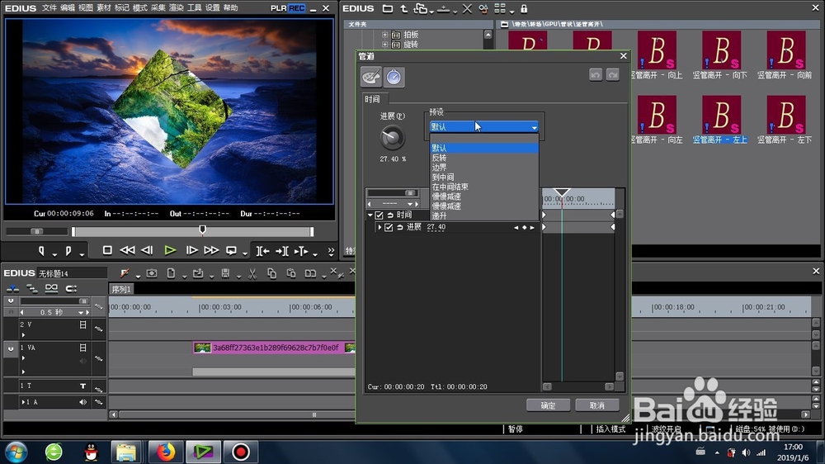Click the Set Out point icon
Viewport: 825px width, 464px height.
pyautogui.click(x=68, y=251)
